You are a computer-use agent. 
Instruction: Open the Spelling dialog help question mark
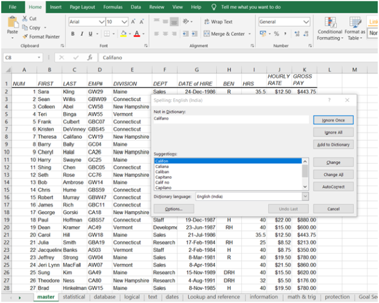click(329, 100)
